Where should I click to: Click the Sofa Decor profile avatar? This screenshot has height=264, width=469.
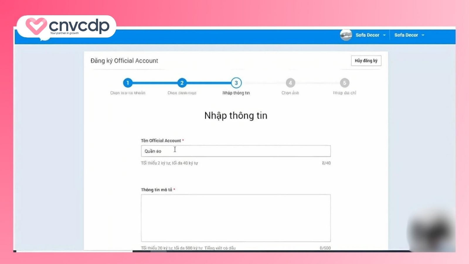point(346,35)
